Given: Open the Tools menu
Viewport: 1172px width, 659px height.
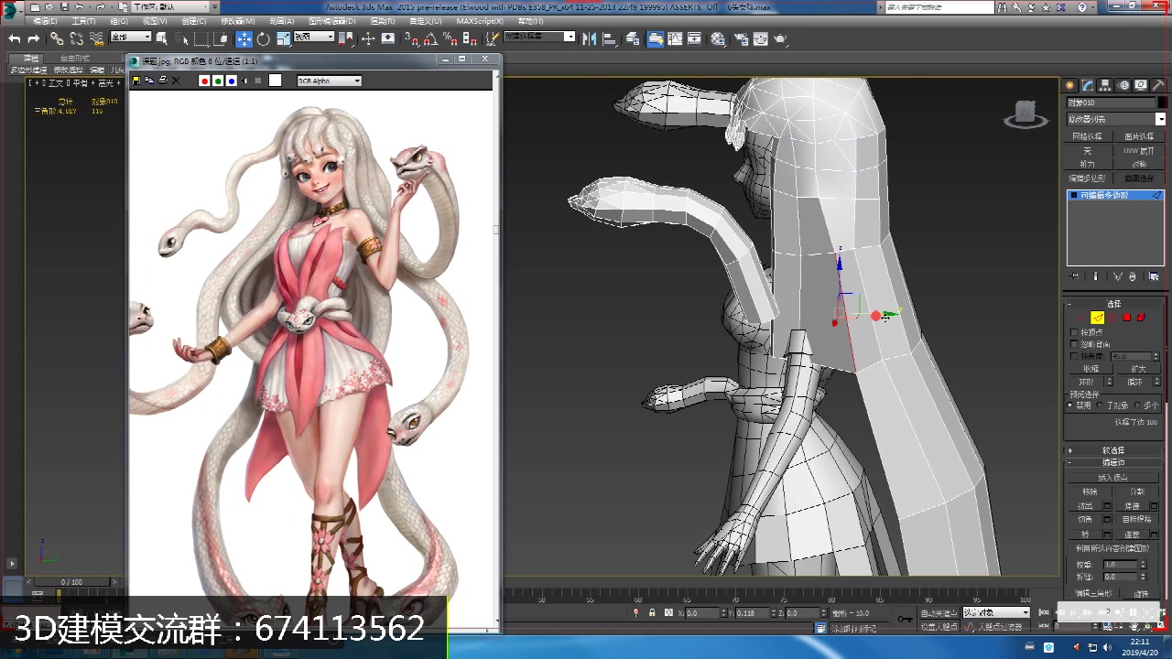Looking at the screenshot, I should [x=83, y=21].
